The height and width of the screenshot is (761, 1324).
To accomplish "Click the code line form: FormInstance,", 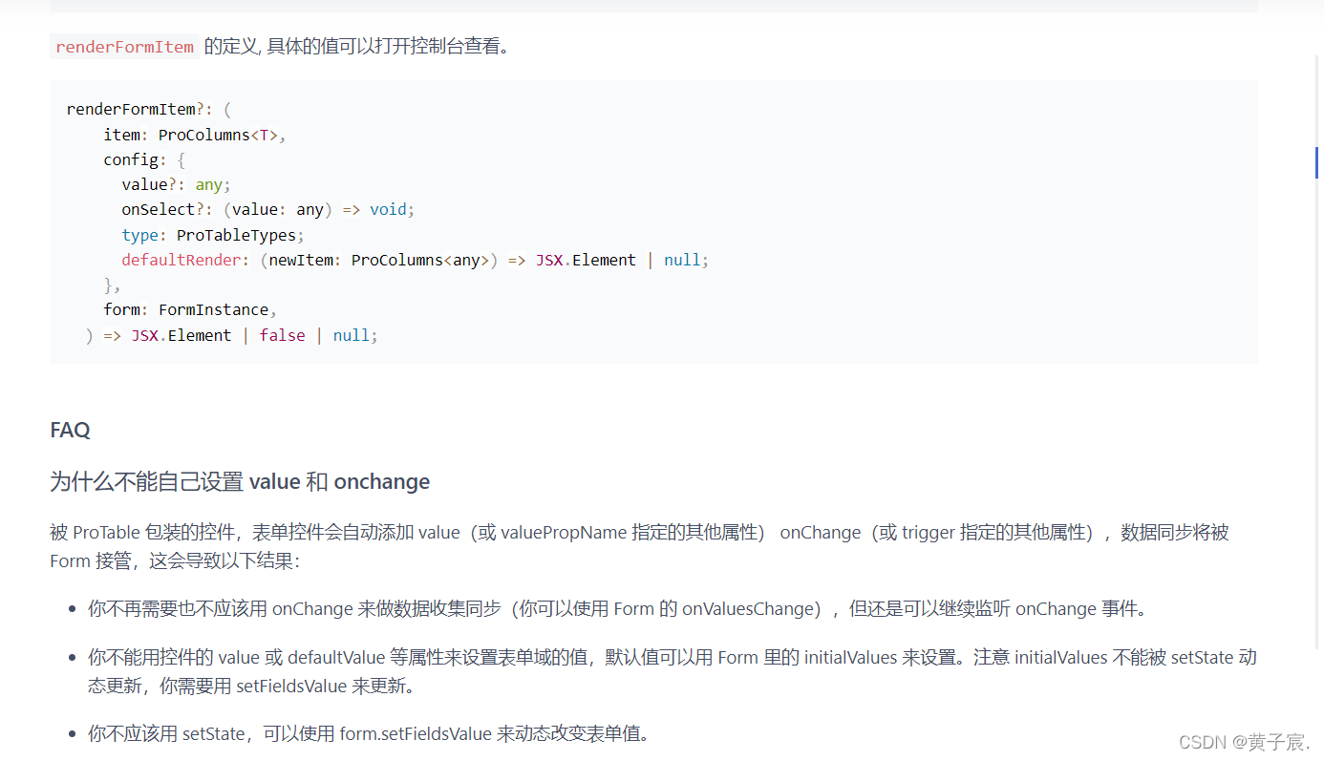I will tap(190, 309).
